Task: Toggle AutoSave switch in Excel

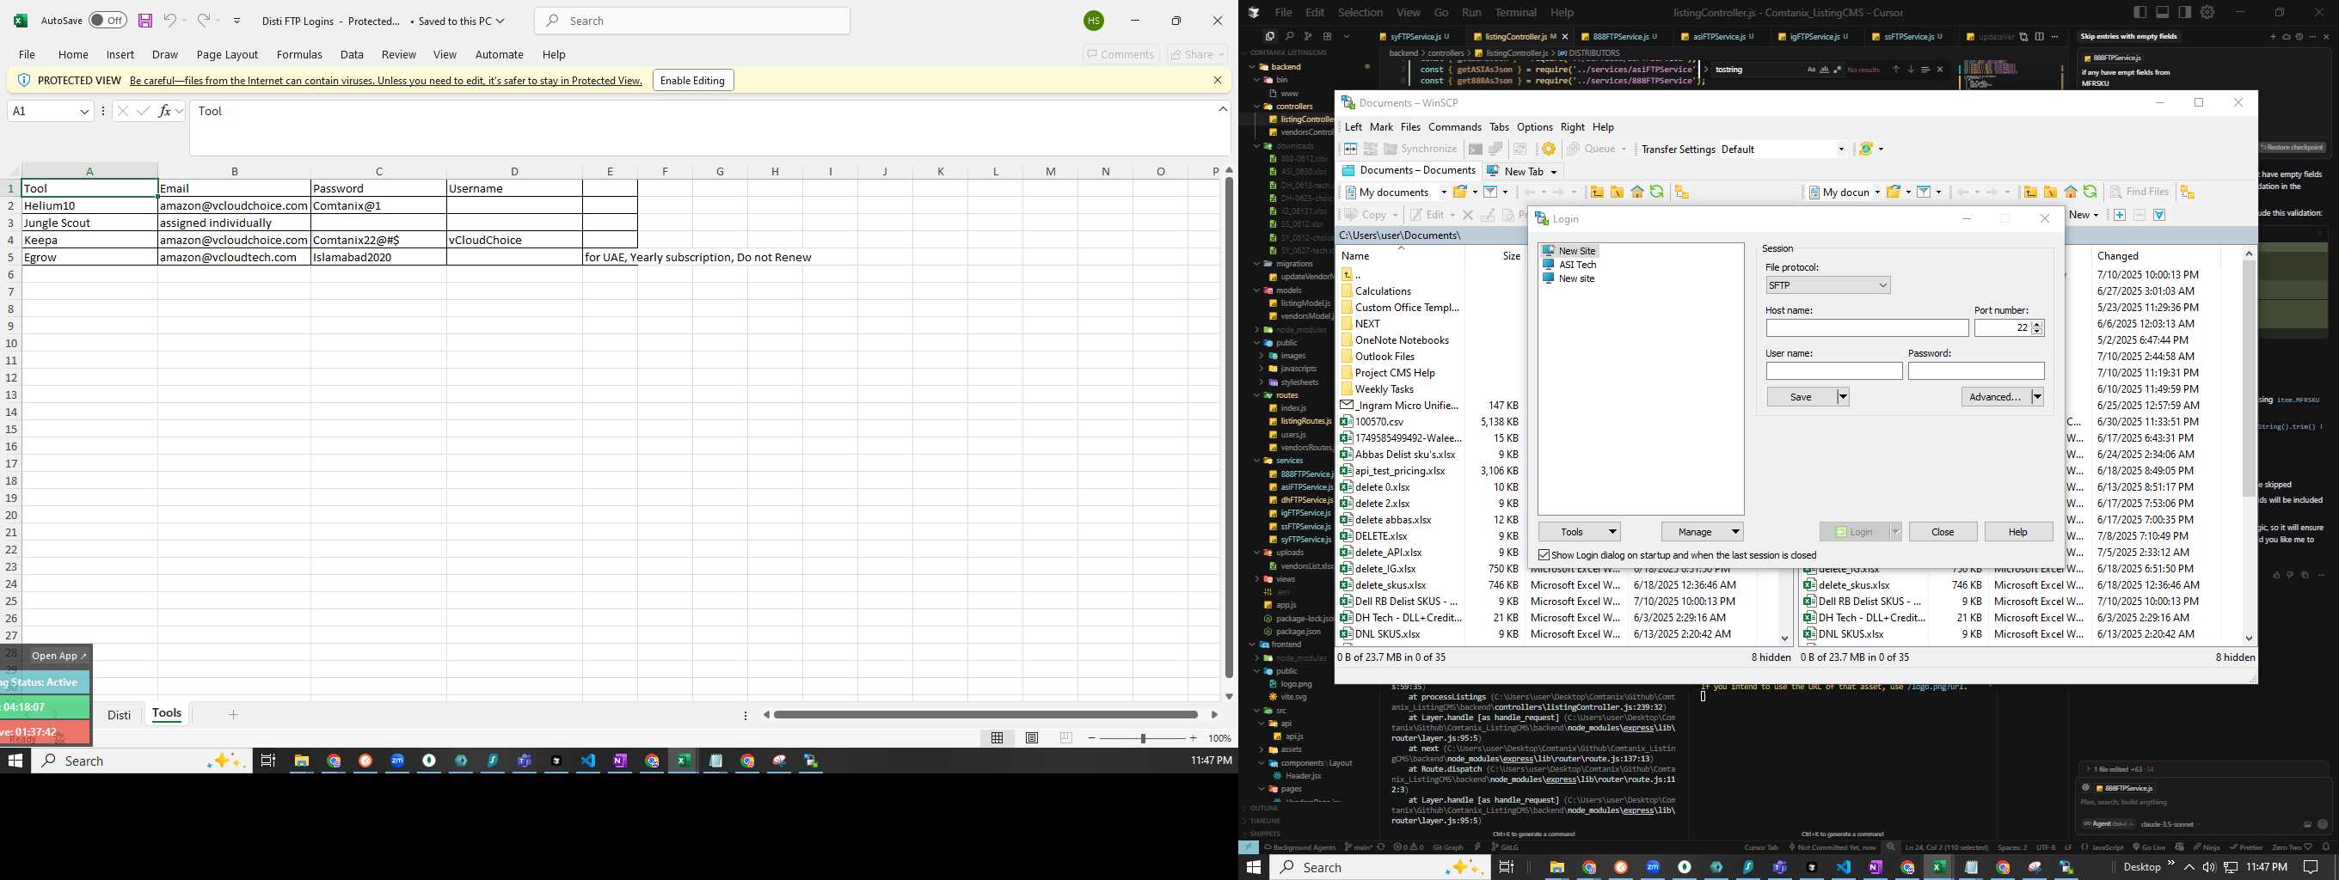Action: 107,20
